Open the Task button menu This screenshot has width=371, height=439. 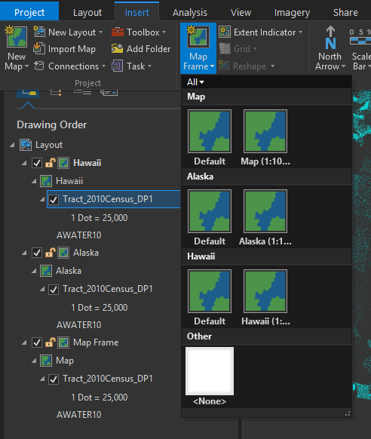[131, 66]
